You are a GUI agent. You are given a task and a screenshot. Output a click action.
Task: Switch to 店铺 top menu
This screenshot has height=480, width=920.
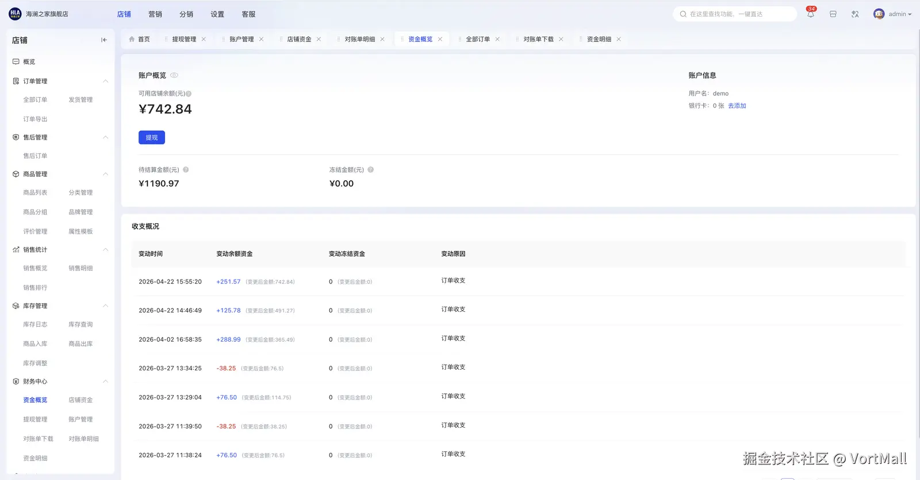pyautogui.click(x=124, y=14)
